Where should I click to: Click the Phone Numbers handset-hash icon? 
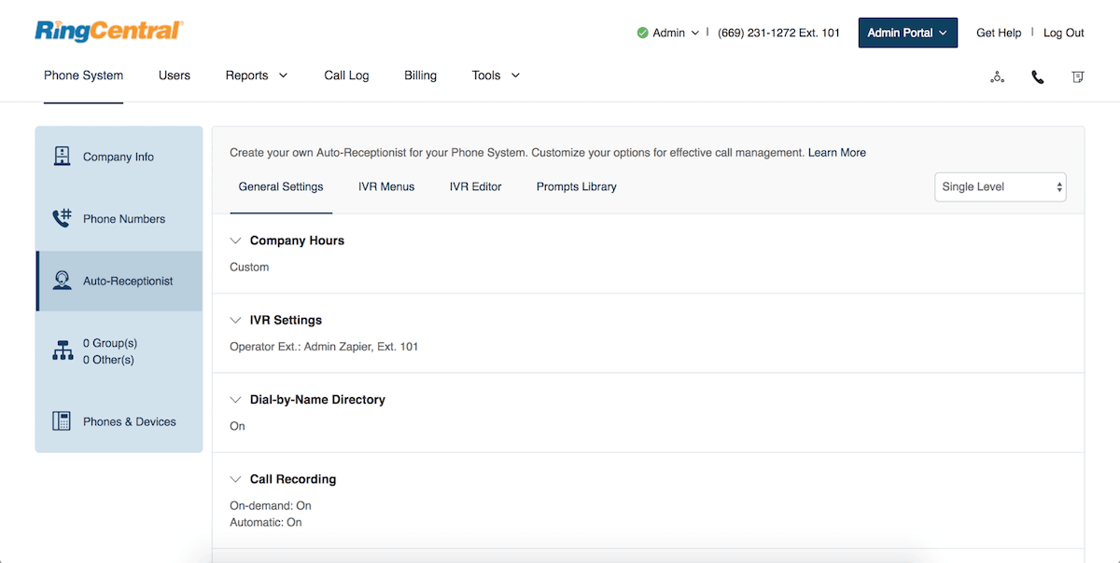62,219
